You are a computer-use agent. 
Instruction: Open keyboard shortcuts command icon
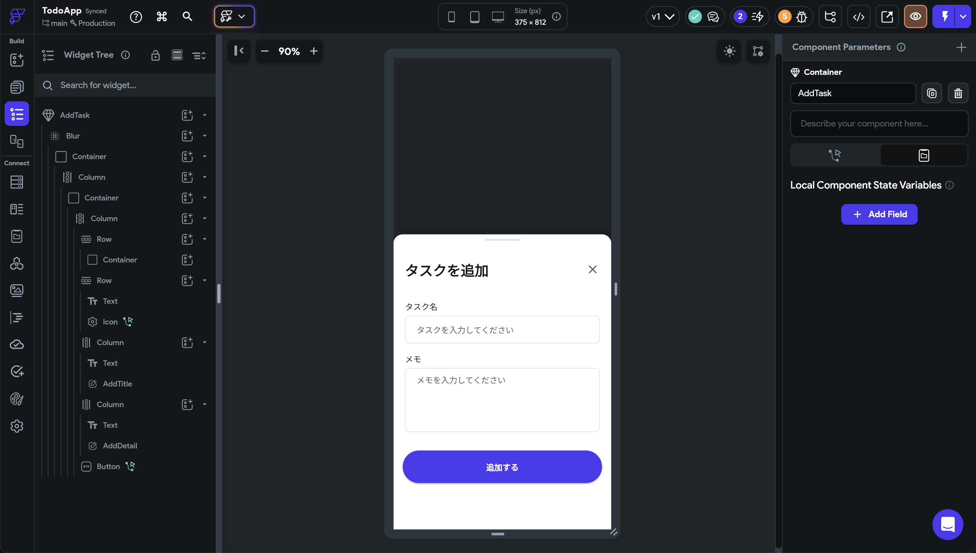coord(162,16)
